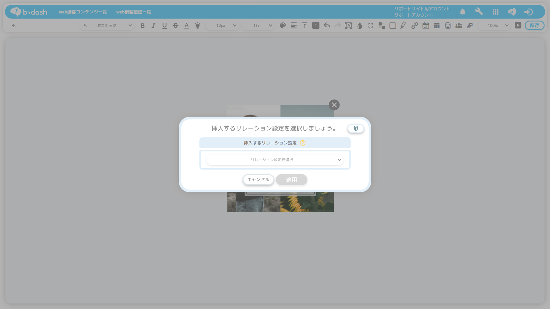The width and height of the screenshot is (550, 309).
Task: Click the wrench settings icon
Action: pyautogui.click(x=479, y=12)
